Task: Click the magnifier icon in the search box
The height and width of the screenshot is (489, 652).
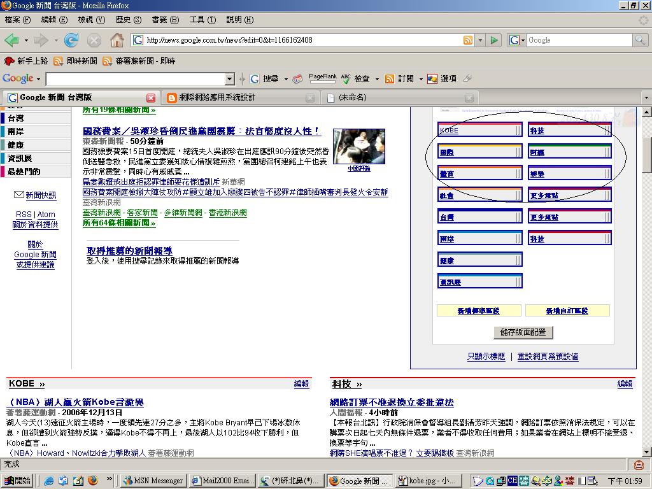Action: (x=640, y=40)
